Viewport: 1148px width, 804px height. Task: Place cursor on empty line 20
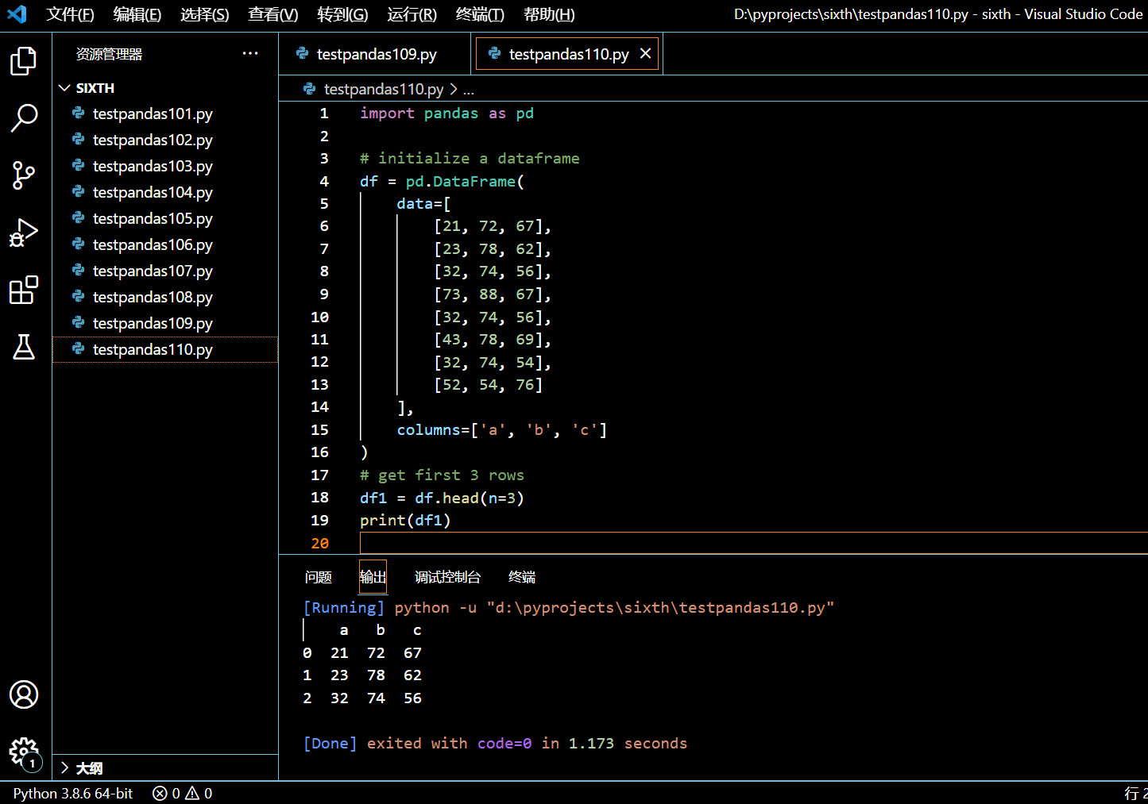click(753, 543)
